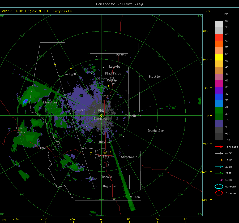This screenshot has height=223, width=239.
Task: Pick the magenta swatch between 42 and 39
Action: click(x=219, y=84)
